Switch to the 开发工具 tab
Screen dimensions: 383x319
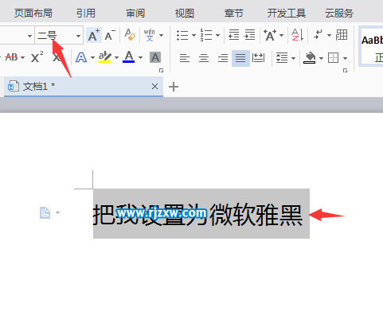pos(287,13)
